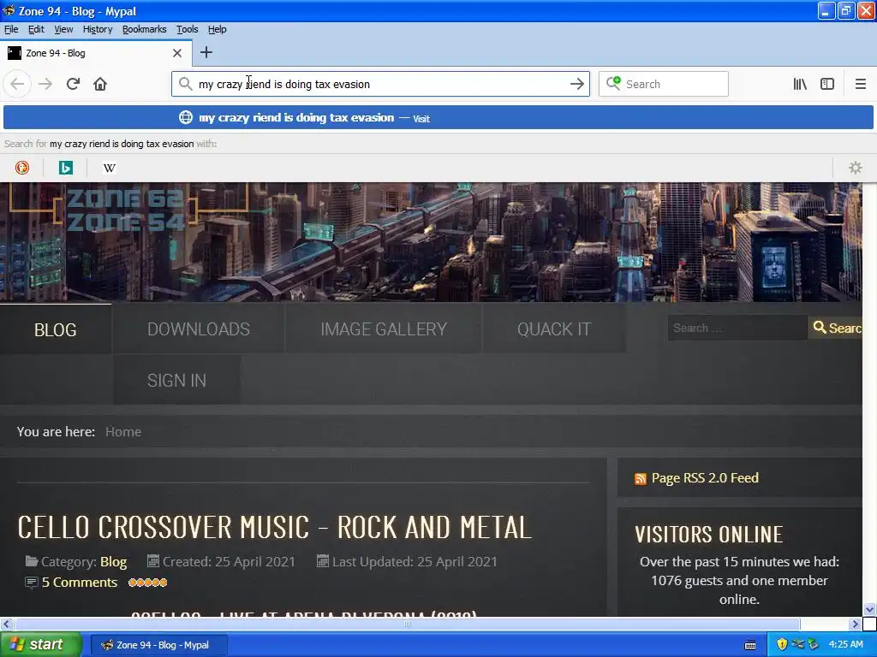
Task: Select the Mypal taskbar window button
Action: pos(158,645)
